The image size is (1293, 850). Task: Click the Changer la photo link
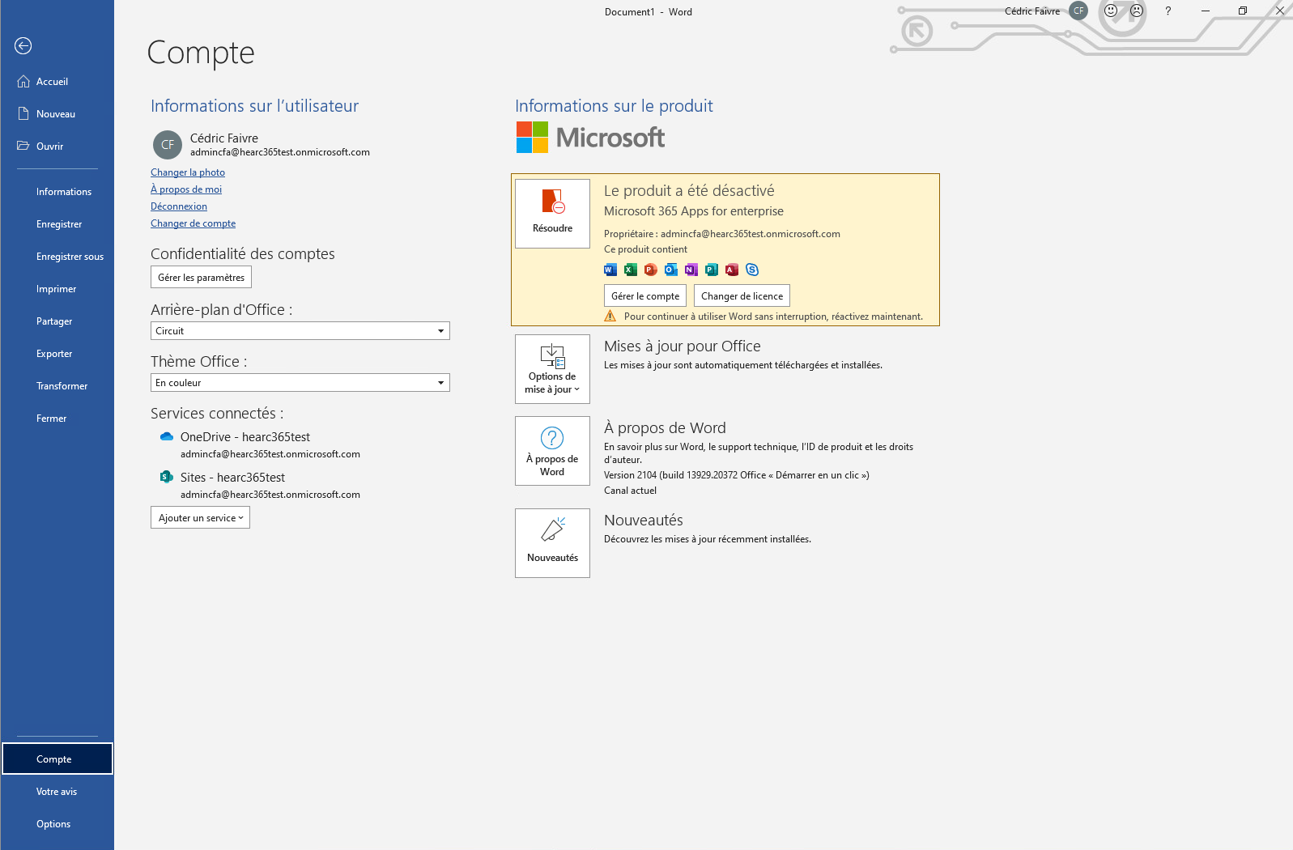(188, 172)
